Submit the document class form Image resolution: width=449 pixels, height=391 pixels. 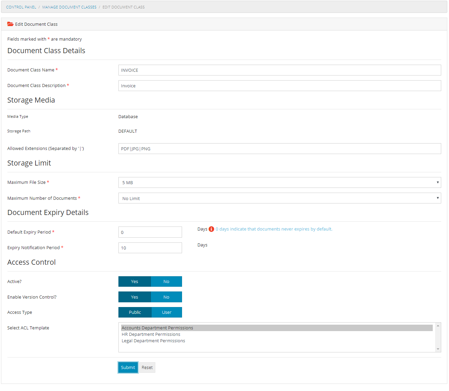click(x=128, y=368)
